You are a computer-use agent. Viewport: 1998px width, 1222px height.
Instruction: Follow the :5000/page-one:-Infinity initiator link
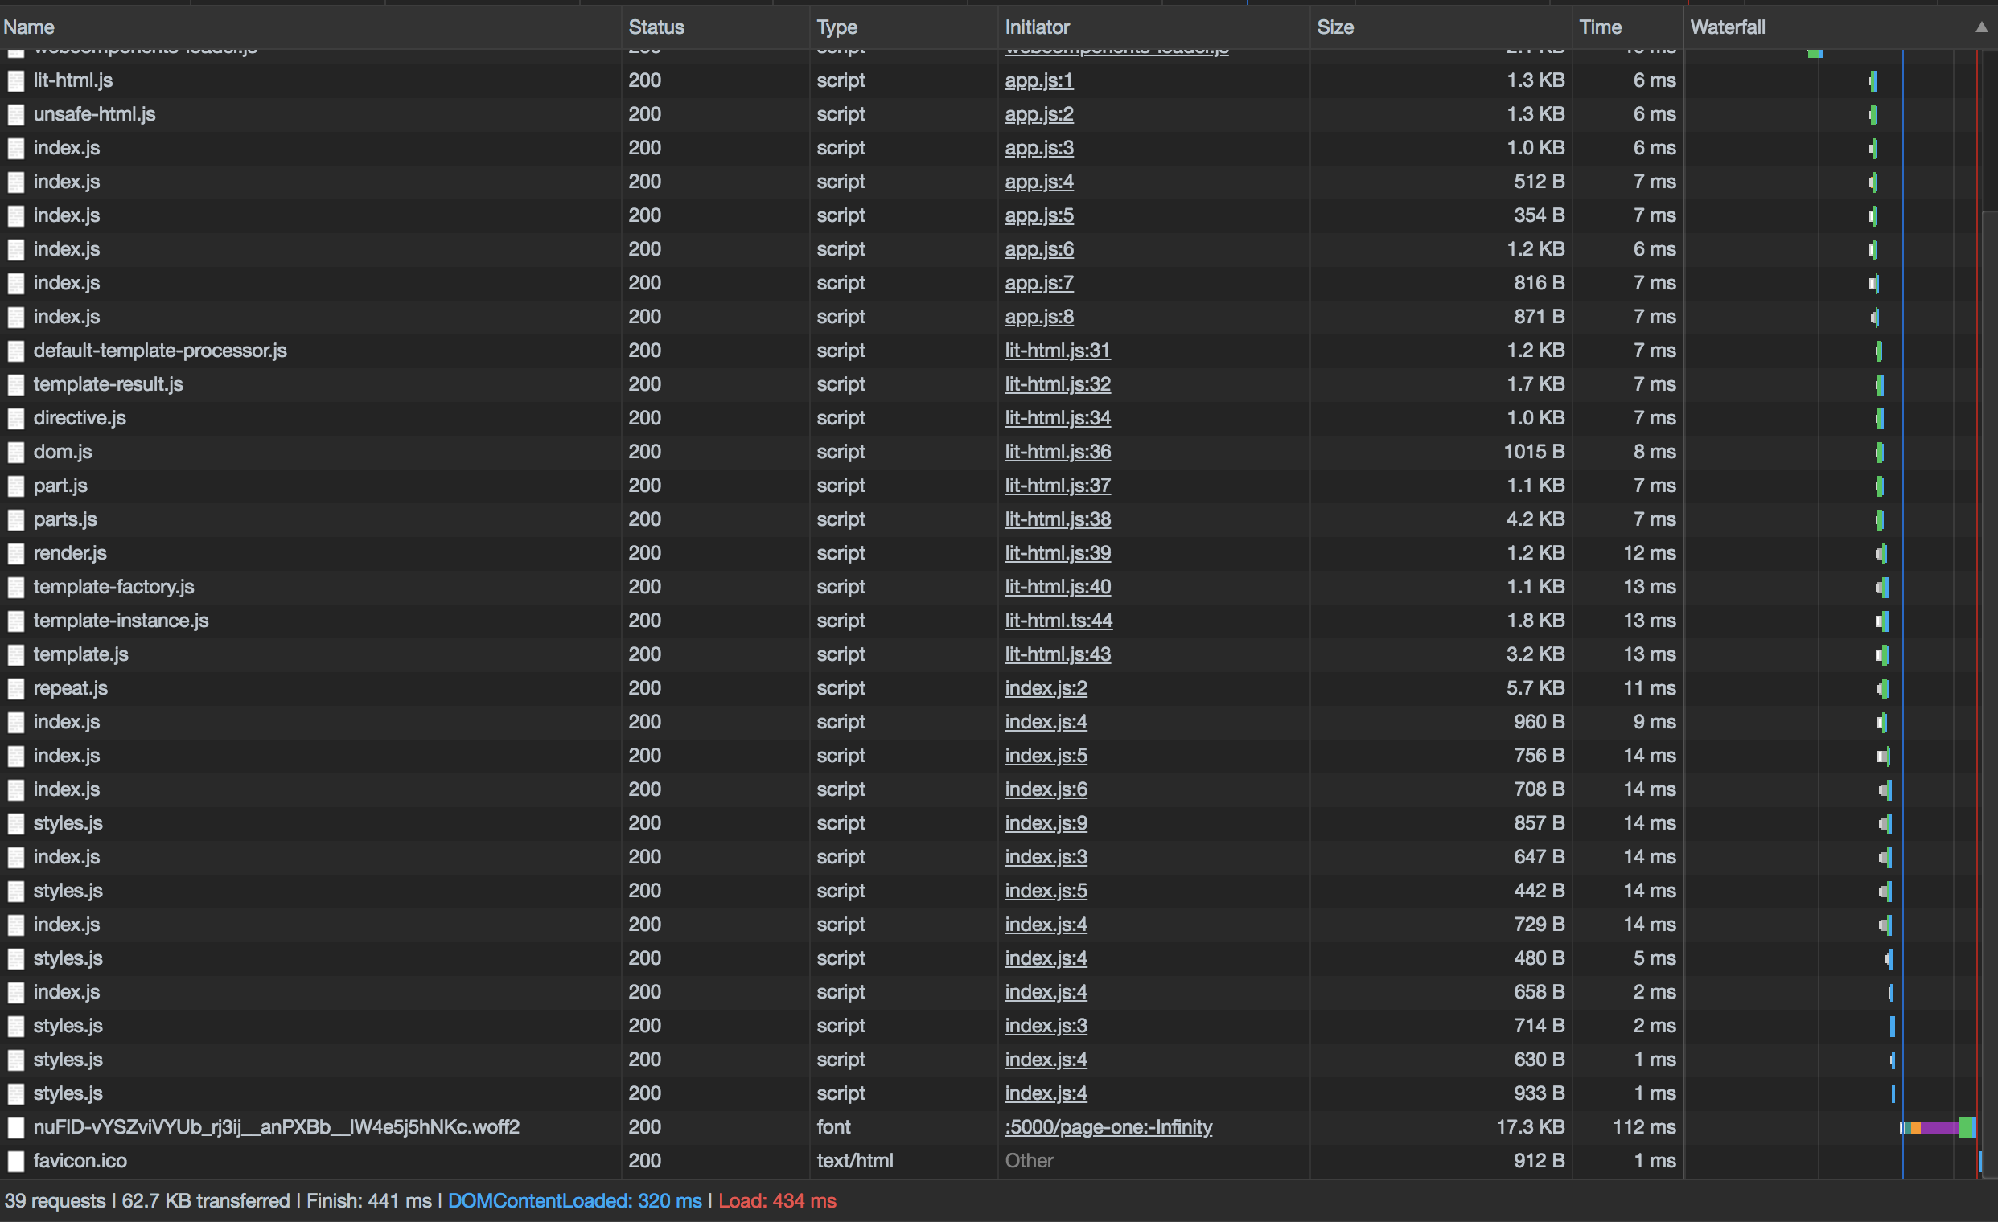coord(1108,1127)
